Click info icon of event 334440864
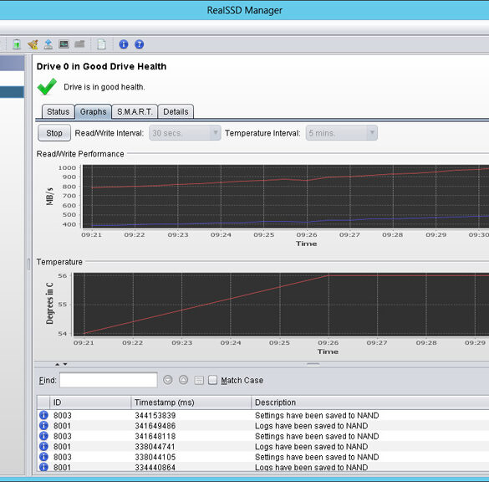489x482 pixels. [x=43, y=467]
